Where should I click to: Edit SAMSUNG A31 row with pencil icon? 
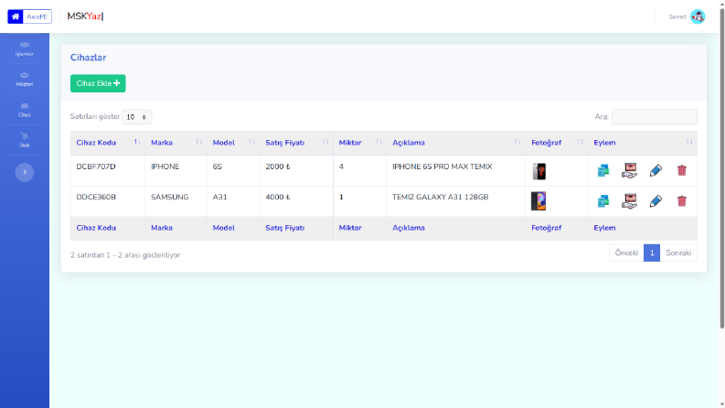click(x=656, y=201)
